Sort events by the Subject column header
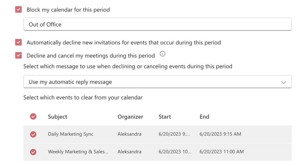300x166 pixels. [57, 117]
